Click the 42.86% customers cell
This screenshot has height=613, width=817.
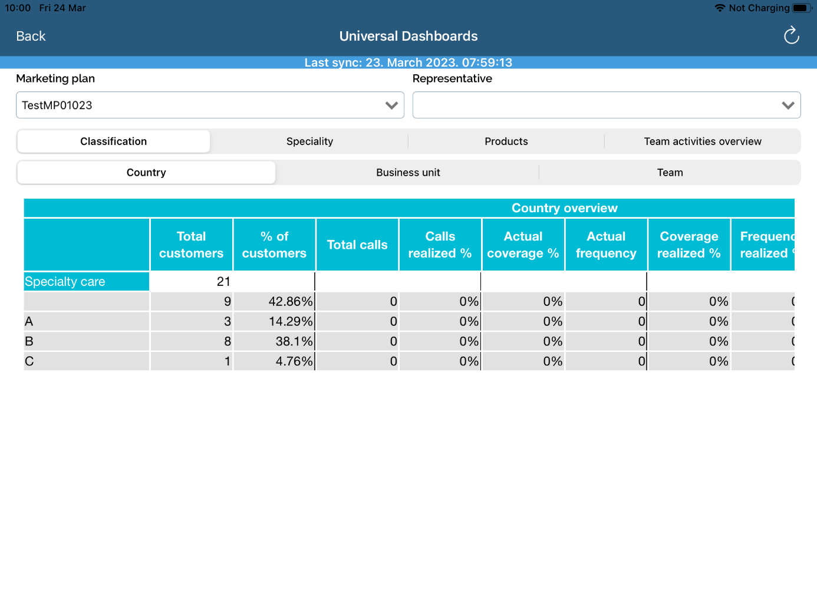point(274,302)
